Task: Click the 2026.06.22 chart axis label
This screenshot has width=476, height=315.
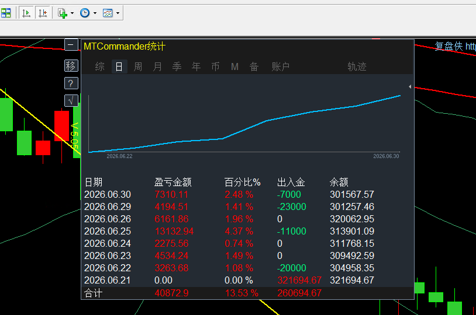Action: [x=119, y=156]
